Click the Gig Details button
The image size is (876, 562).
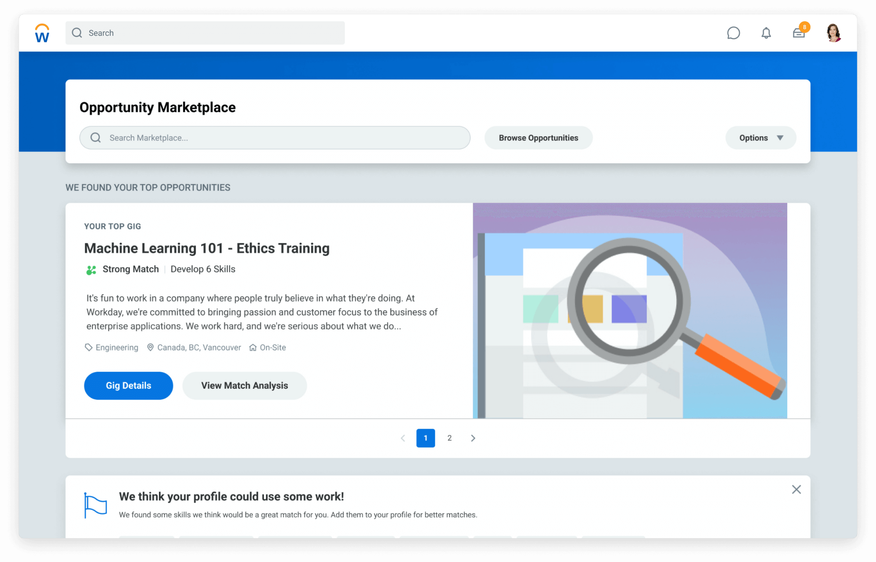(128, 386)
